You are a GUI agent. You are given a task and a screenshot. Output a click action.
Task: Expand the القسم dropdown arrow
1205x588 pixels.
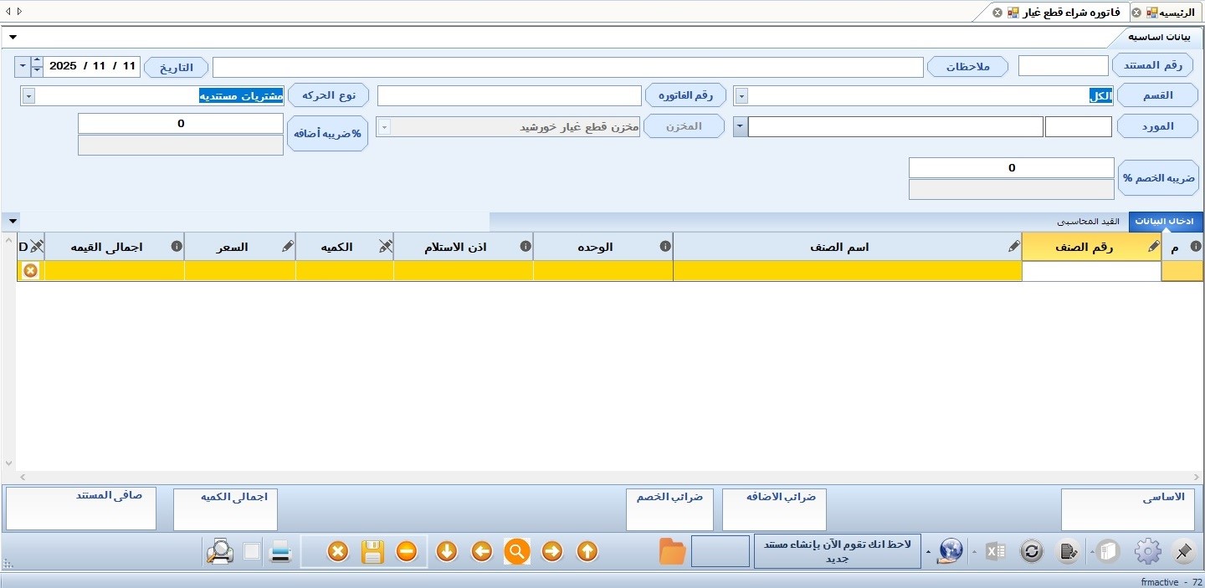pyautogui.click(x=741, y=96)
